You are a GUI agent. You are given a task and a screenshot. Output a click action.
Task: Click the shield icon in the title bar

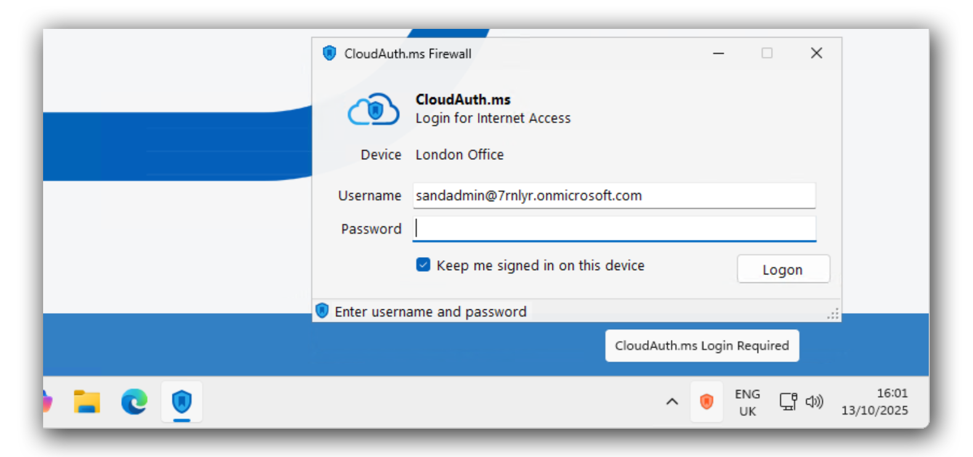coord(329,54)
